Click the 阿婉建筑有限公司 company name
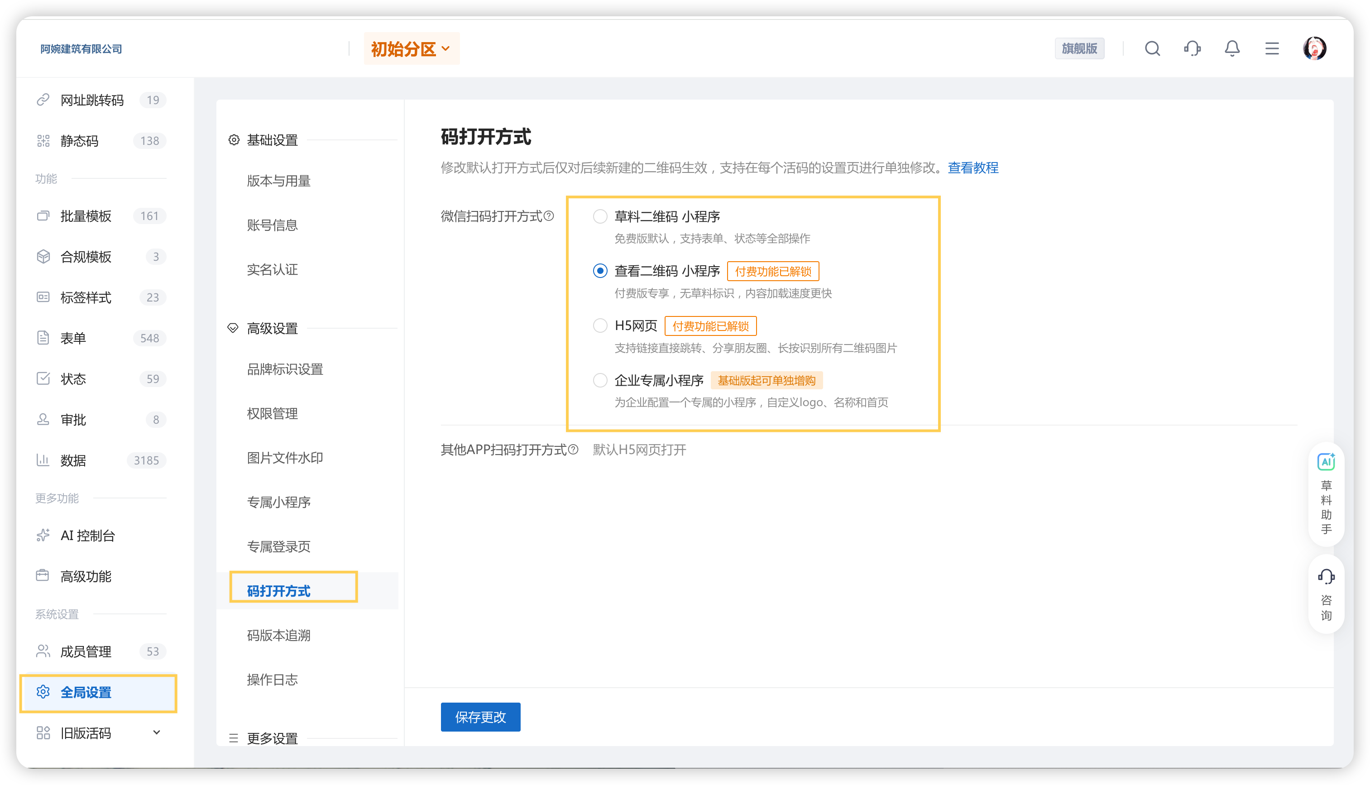This screenshot has width=1370, height=785. [x=81, y=48]
